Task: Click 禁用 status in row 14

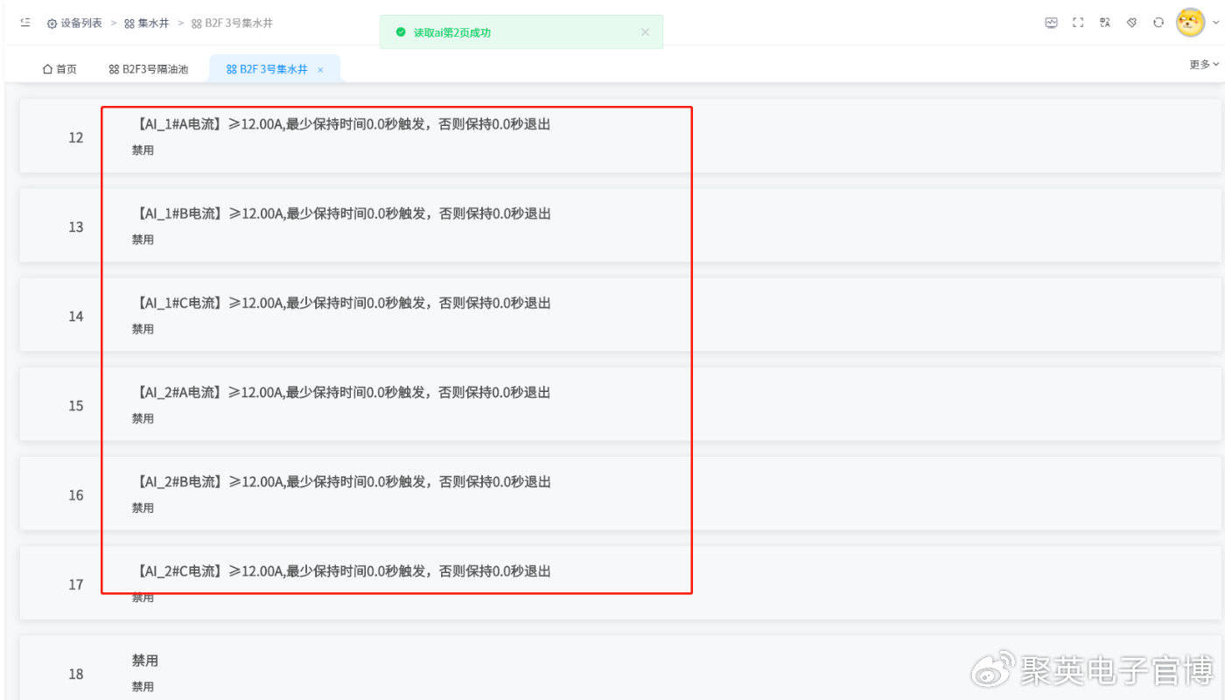Action: (143, 329)
